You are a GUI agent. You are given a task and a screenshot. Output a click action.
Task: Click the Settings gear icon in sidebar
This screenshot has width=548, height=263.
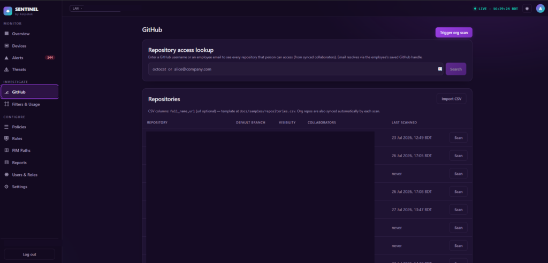[x=6, y=187]
